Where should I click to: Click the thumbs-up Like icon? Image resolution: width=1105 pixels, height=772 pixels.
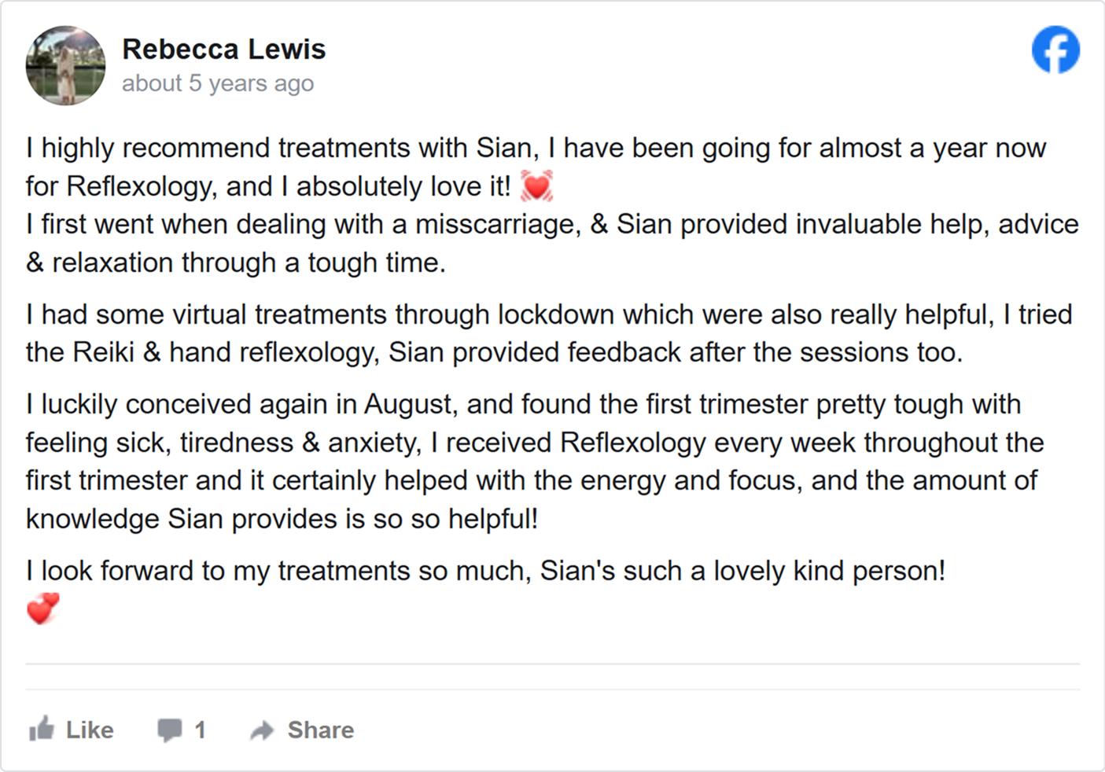pyautogui.click(x=42, y=730)
